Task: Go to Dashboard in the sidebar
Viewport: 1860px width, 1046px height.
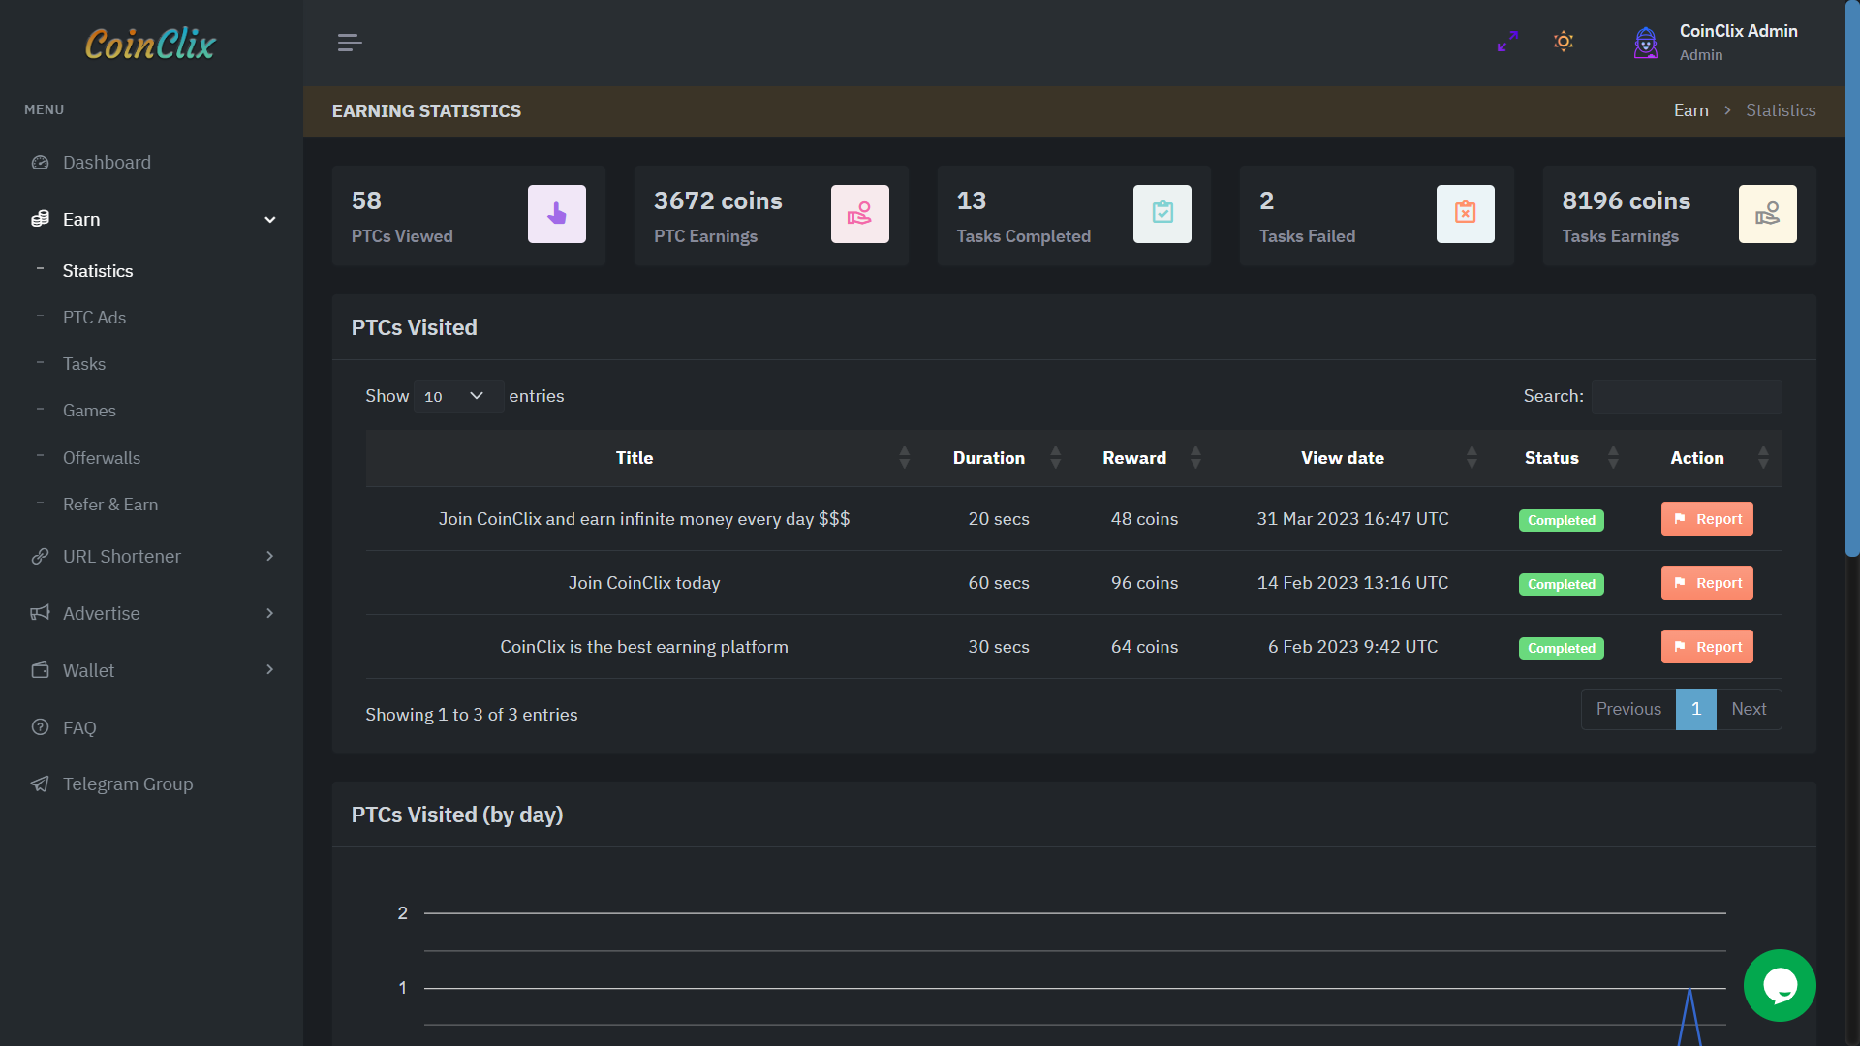Action: 107,163
